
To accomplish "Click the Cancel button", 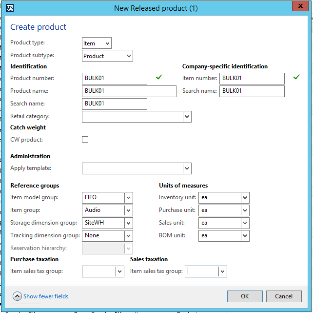I will click(284, 296).
